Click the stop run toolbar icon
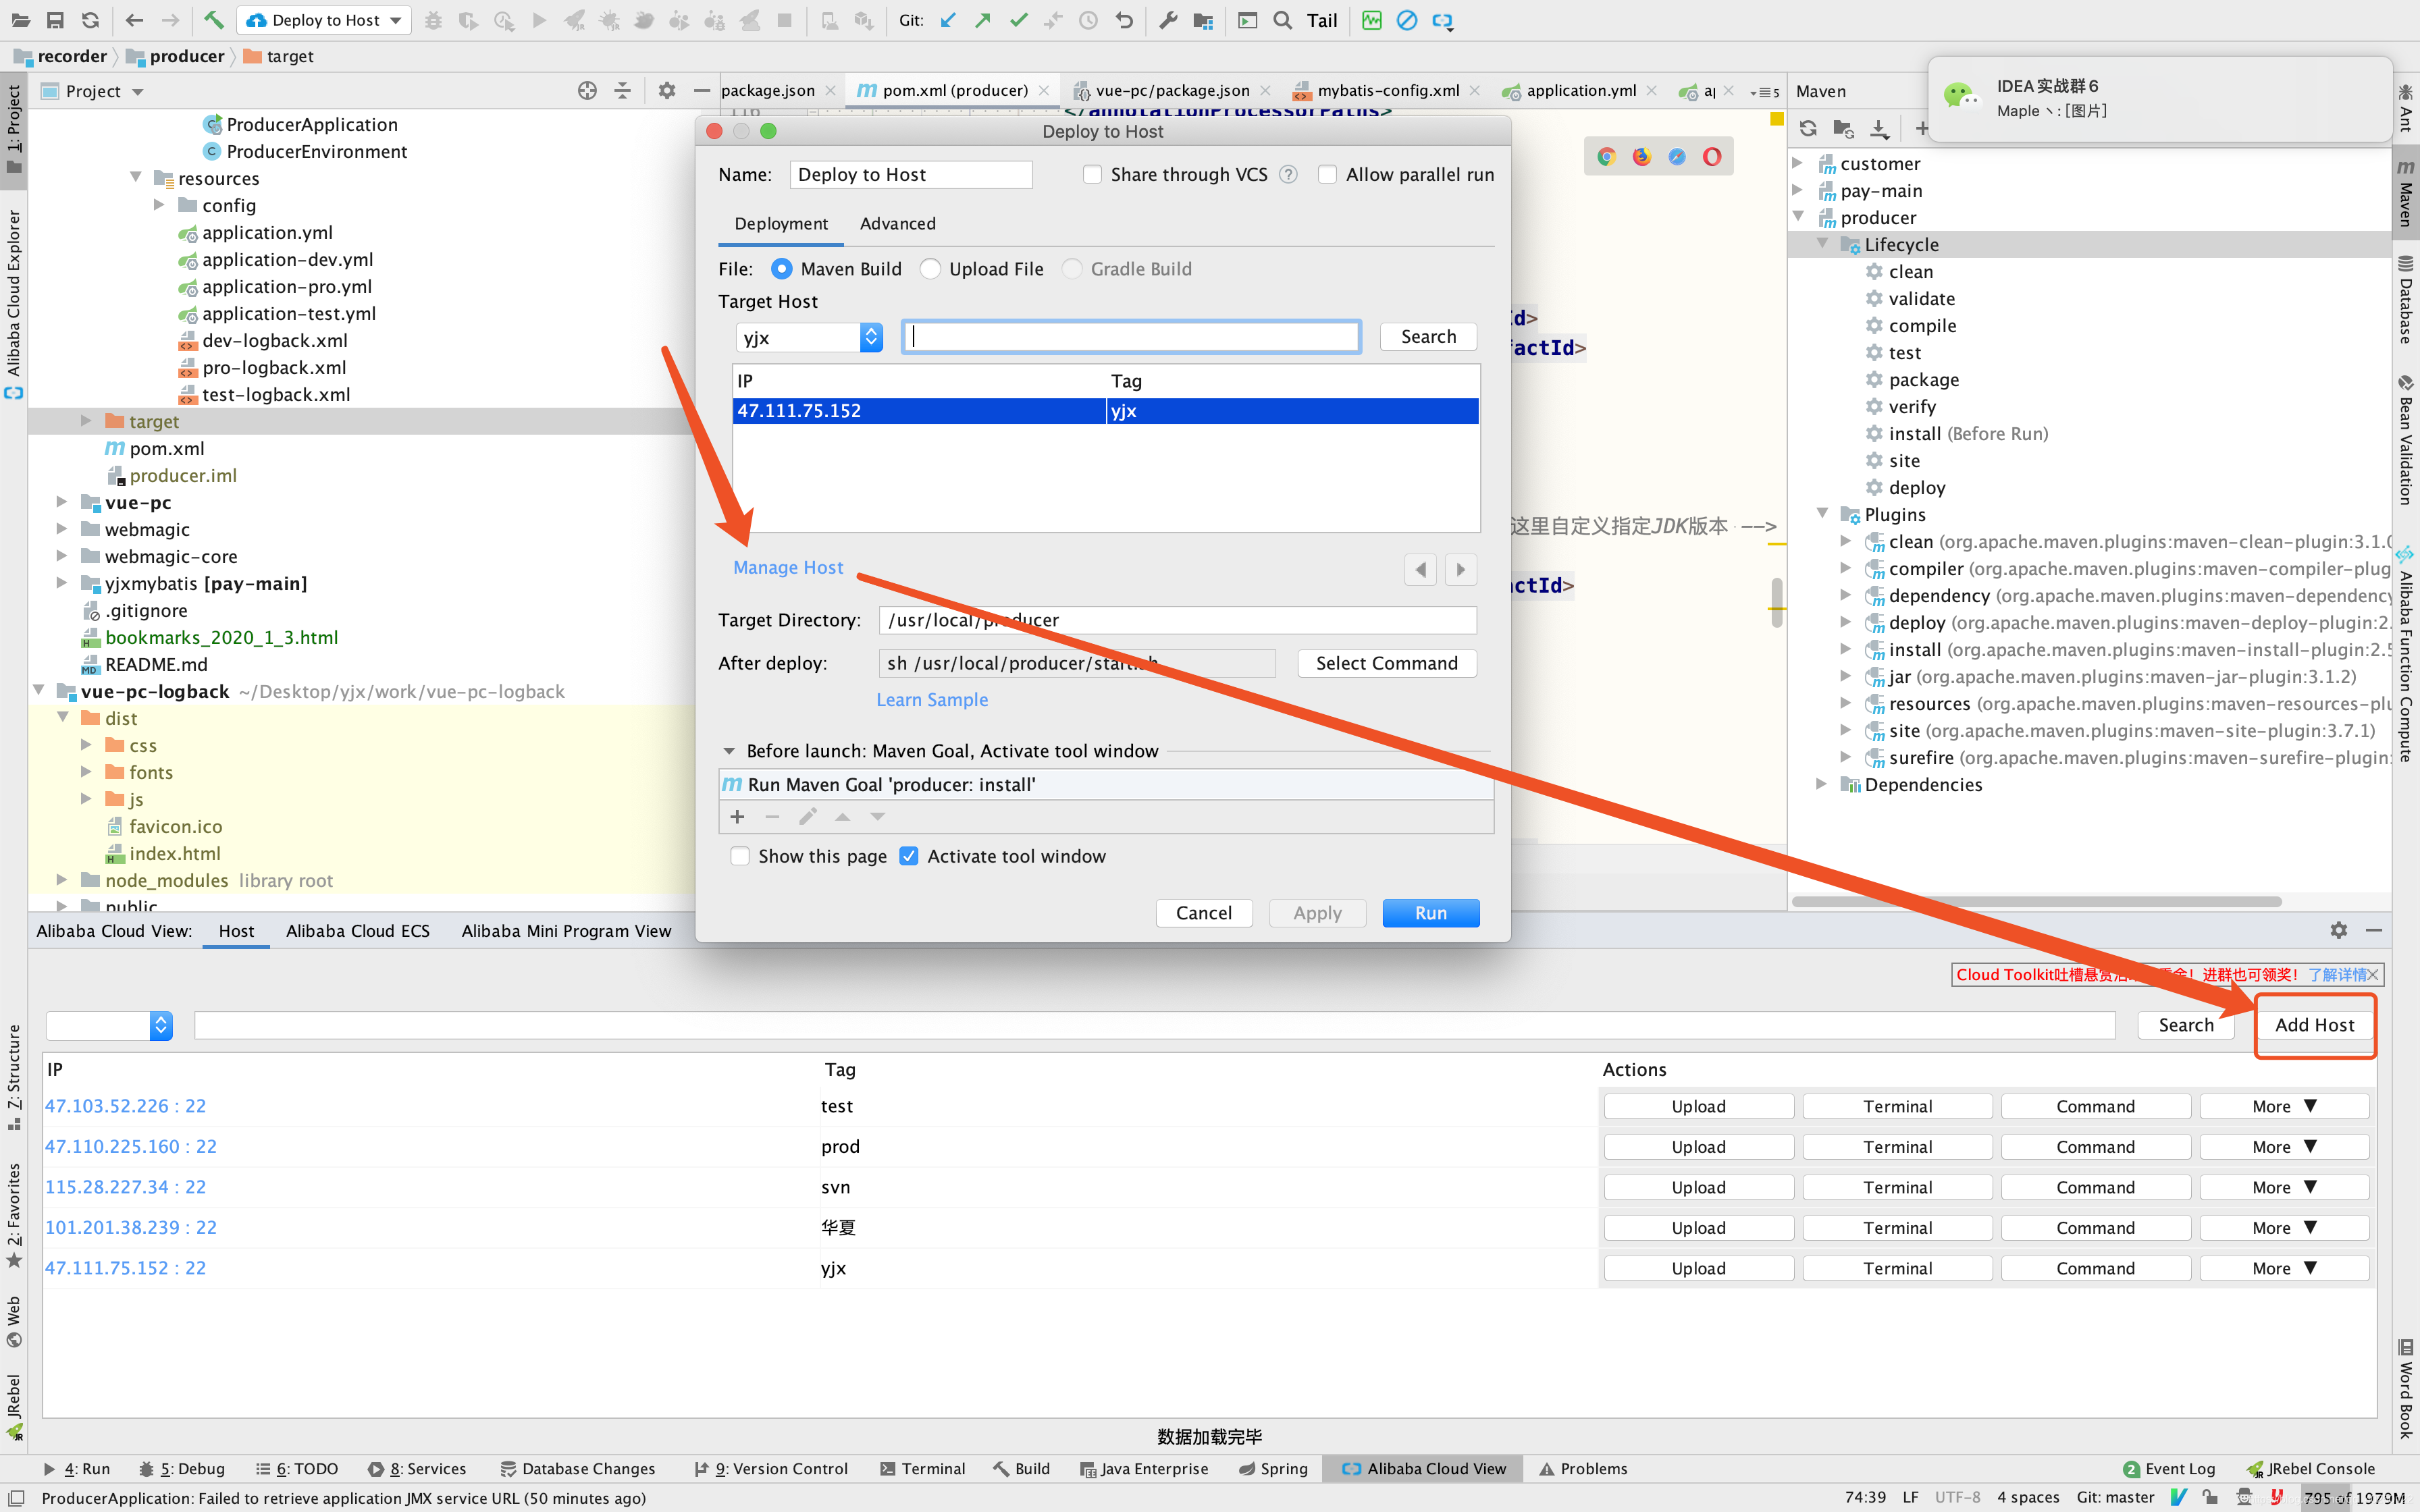 (x=785, y=20)
